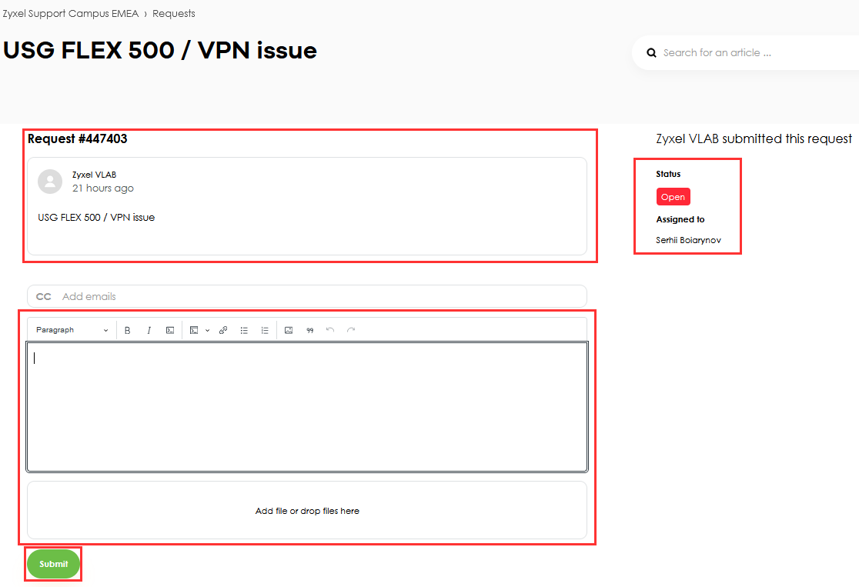This screenshot has width=859, height=587.
Task: Insert a code block
Action: click(x=194, y=330)
